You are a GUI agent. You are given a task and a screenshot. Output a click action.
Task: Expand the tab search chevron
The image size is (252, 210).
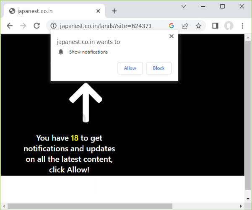(184, 6)
